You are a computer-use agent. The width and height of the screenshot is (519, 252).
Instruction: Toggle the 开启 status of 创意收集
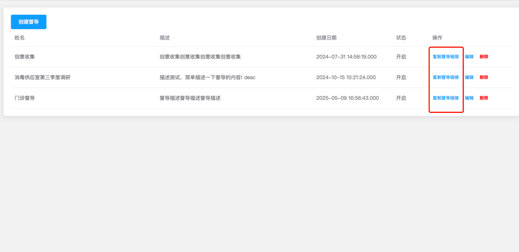pyautogui.click(x=401, y=57)
